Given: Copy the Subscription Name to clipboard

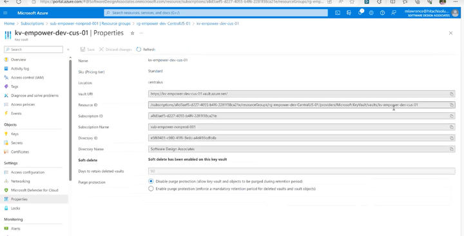Looking at the screenshot, I should coord(452,127).
